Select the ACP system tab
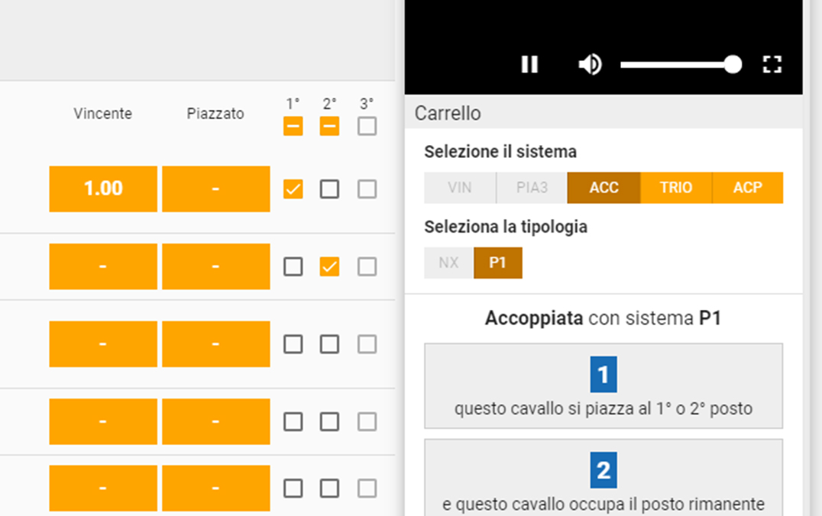Image resolution: width=822 pixels, height=516 pixels. 748,188
